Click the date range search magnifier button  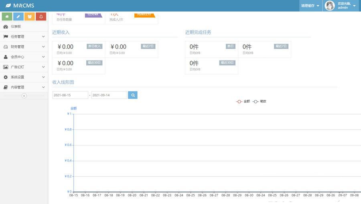[133, 95]
